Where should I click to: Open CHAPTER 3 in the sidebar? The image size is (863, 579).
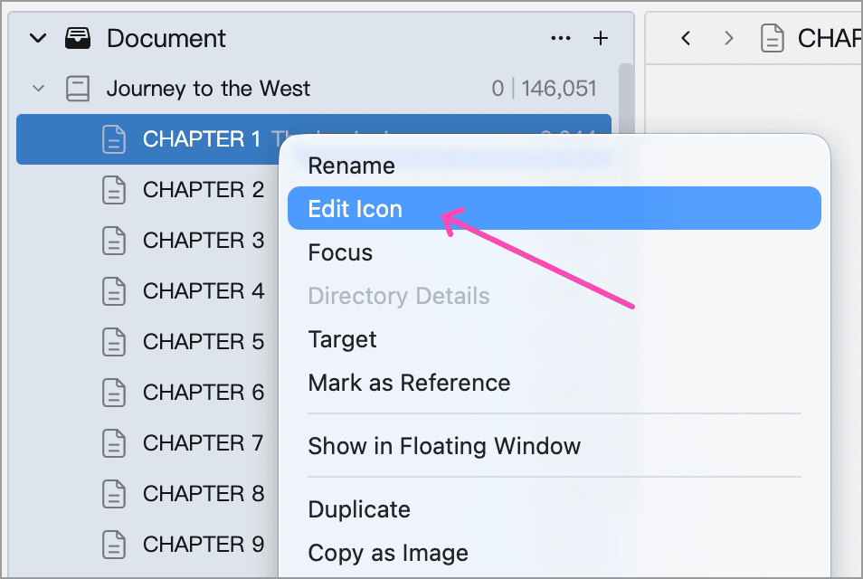click(204, 241)
